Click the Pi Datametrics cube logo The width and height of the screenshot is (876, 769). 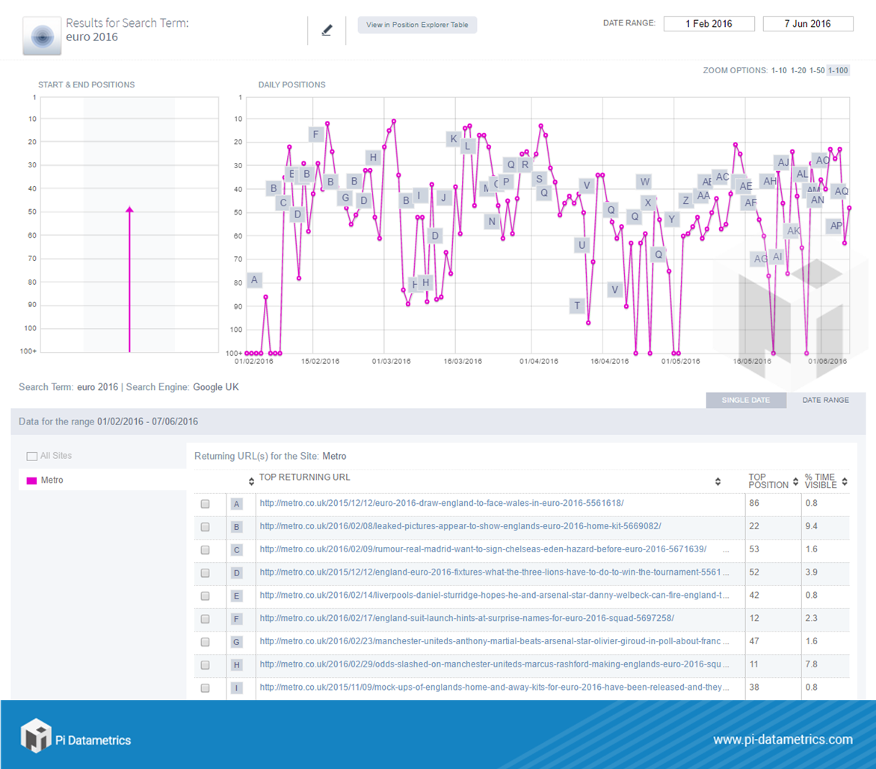pos(36,735)
